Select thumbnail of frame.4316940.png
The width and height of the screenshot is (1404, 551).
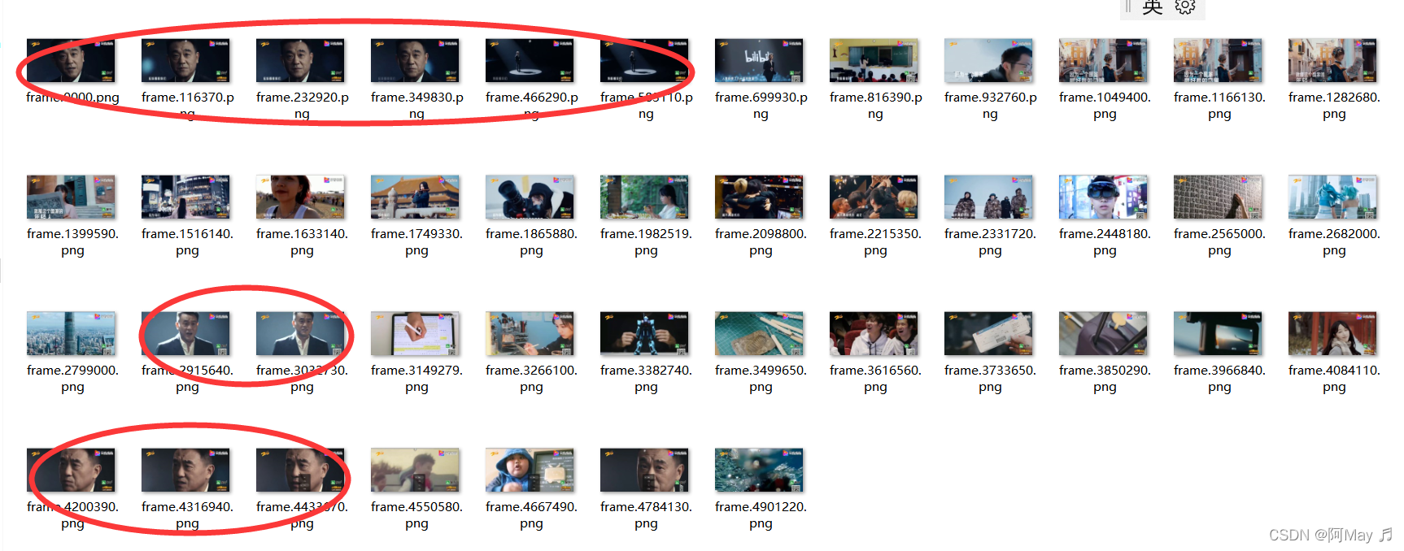tap(185, 471)
